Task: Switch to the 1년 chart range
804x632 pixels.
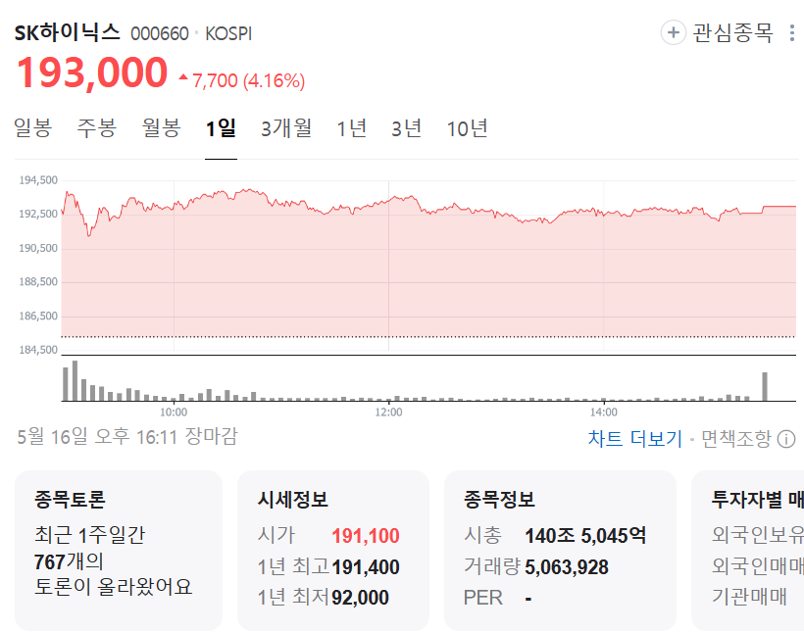Action: pos(351,128)
